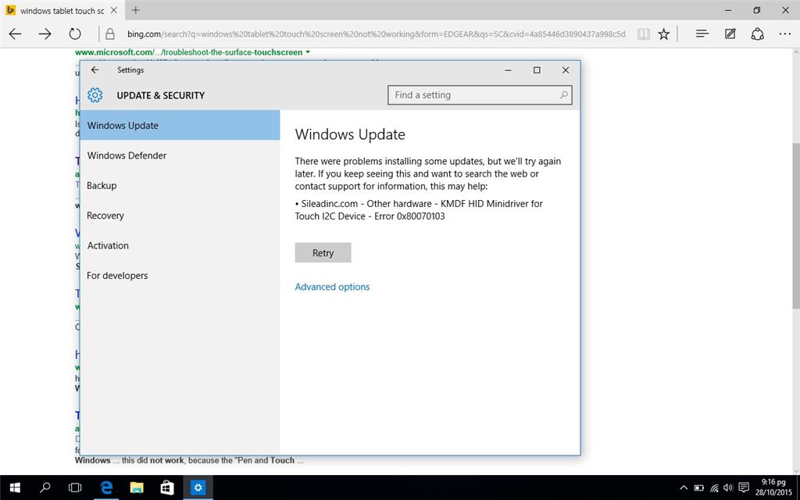Open For developers settings
Image resolution: width=800 pixels, height=500 pixels.
[x=180, y=276]
